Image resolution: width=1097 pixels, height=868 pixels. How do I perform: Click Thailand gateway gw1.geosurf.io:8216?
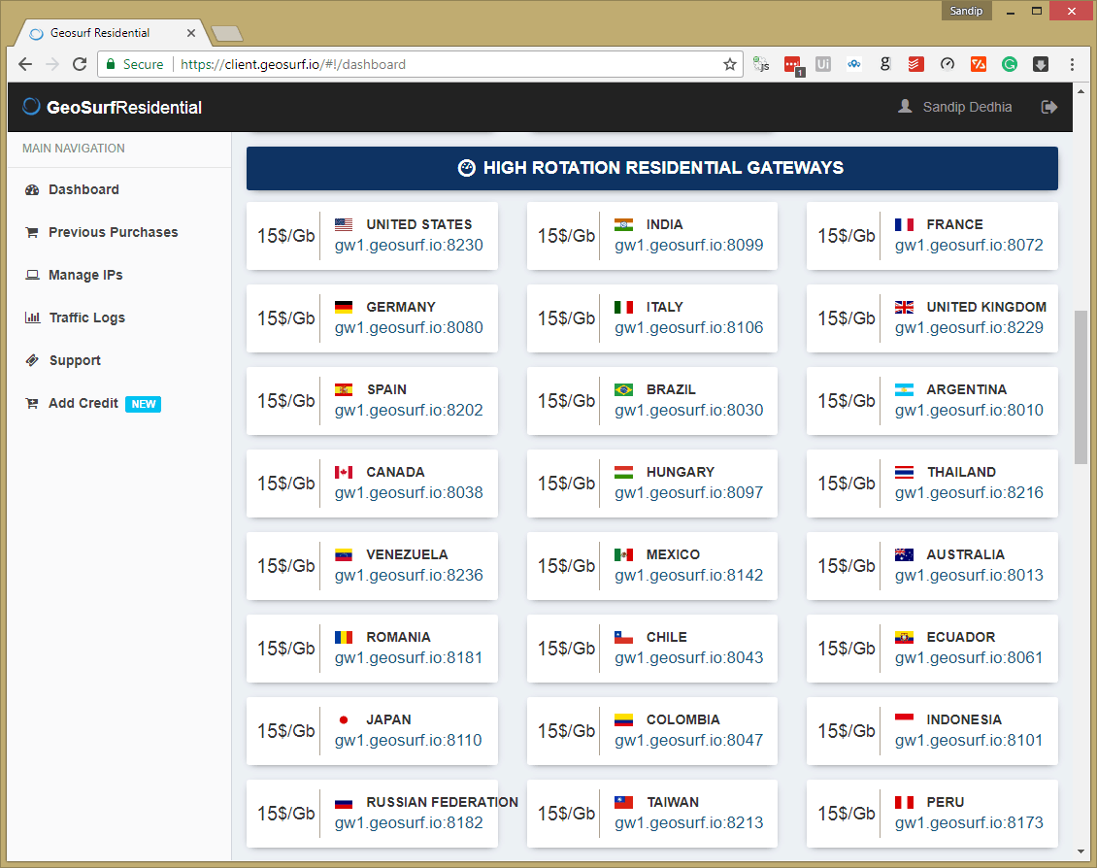tap(969, 493)
